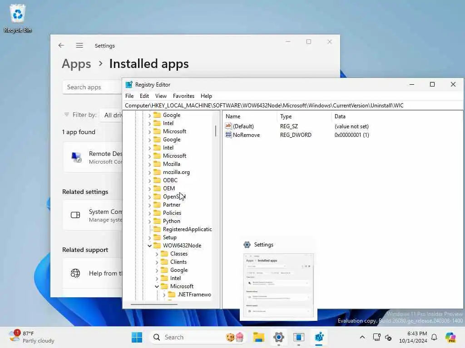Expand the .NETFramework key chevron
Screen dimensions: 465x348
point(164,295)
